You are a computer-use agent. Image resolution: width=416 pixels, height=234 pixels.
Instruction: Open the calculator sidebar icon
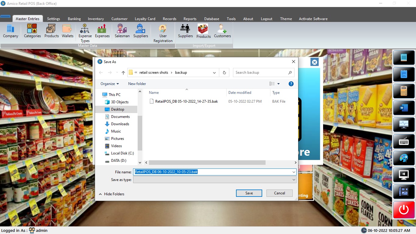point(404,91)
